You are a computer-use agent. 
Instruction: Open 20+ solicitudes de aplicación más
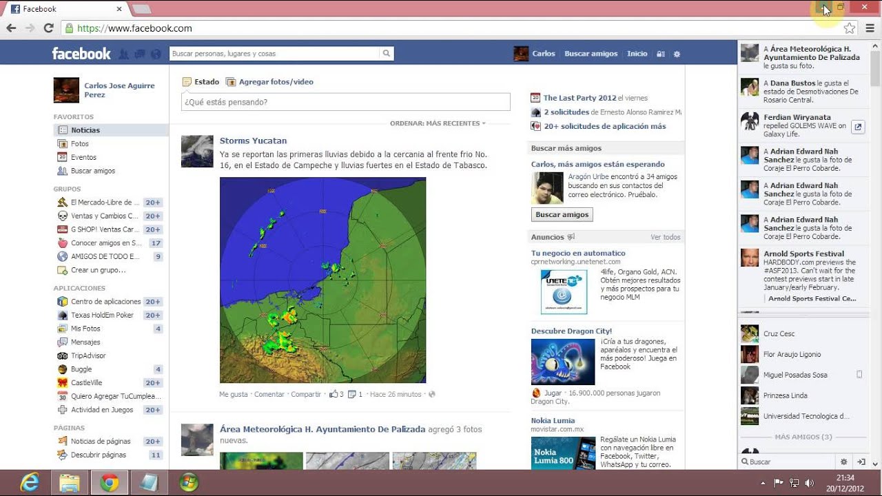click(605, 126)
